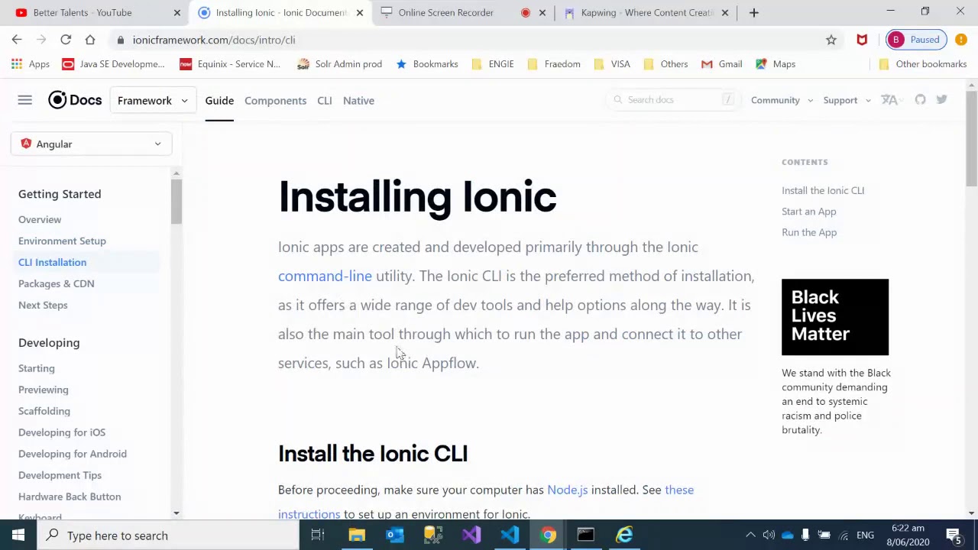Go to Chrome home page
This screenshot has width=978, height=550.
coord(90,40)
